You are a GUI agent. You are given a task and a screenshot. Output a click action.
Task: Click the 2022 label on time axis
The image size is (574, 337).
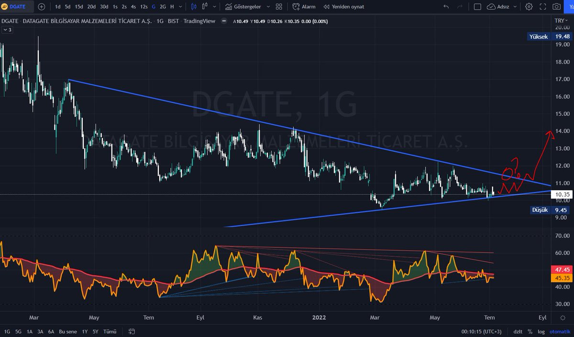(x=319, y=317)
